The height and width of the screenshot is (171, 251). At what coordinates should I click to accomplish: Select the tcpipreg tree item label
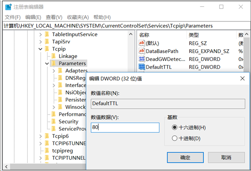click(62, 150)
